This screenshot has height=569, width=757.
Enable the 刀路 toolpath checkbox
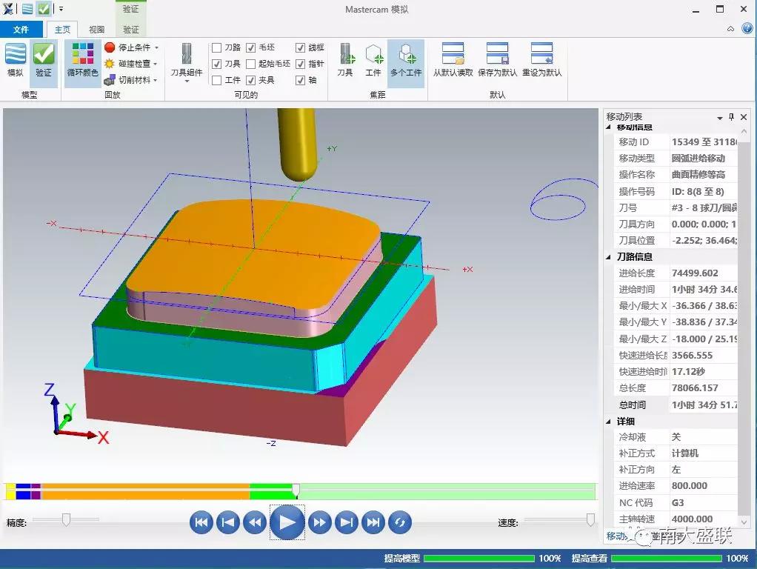click(217, 47)
